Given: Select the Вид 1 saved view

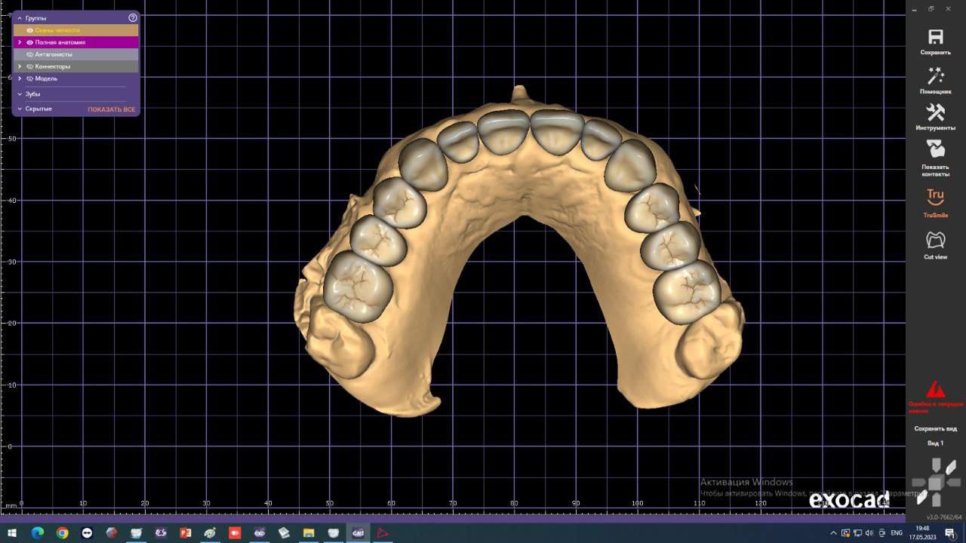Looking at the screenshot, I should click(935, 443).
